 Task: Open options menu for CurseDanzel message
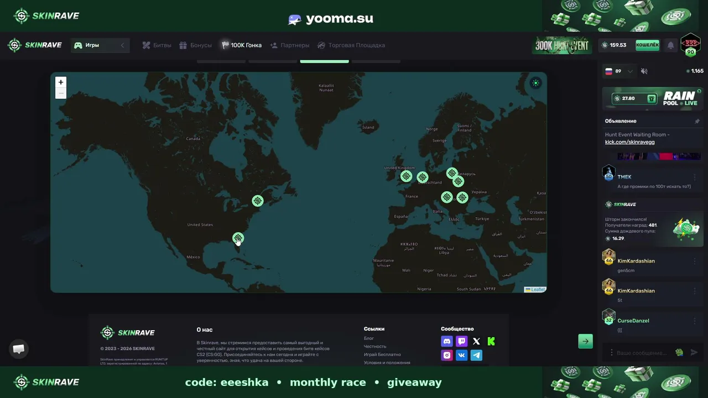pyautogui.click(x=695, y=321)
